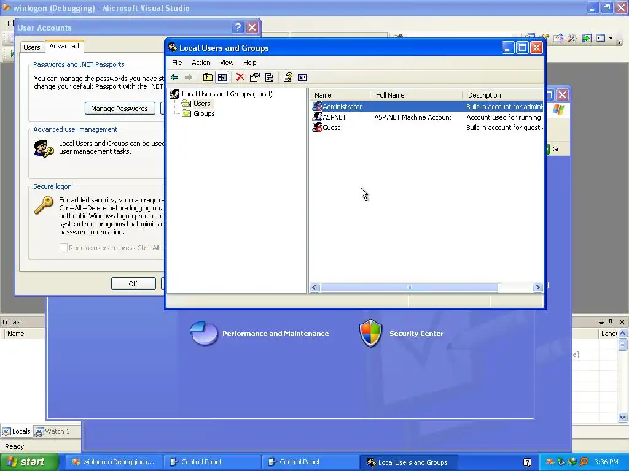Switch to the Users tab in User Accounts
This screenshot has height=471, width=629.
[x=32, y=47]
